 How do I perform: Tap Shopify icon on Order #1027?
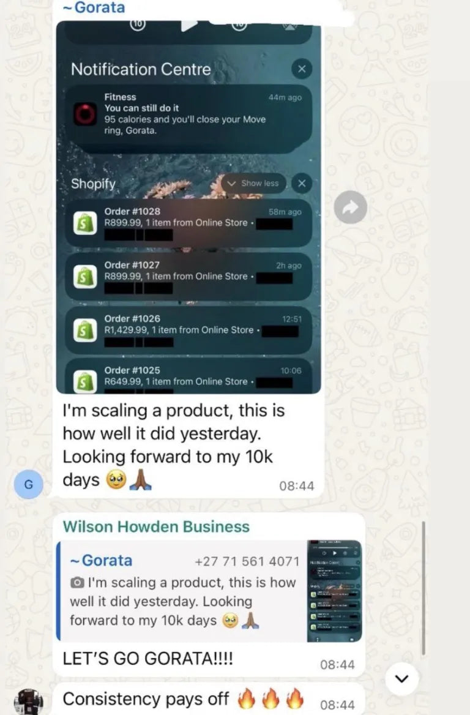(x=85, y=276)
